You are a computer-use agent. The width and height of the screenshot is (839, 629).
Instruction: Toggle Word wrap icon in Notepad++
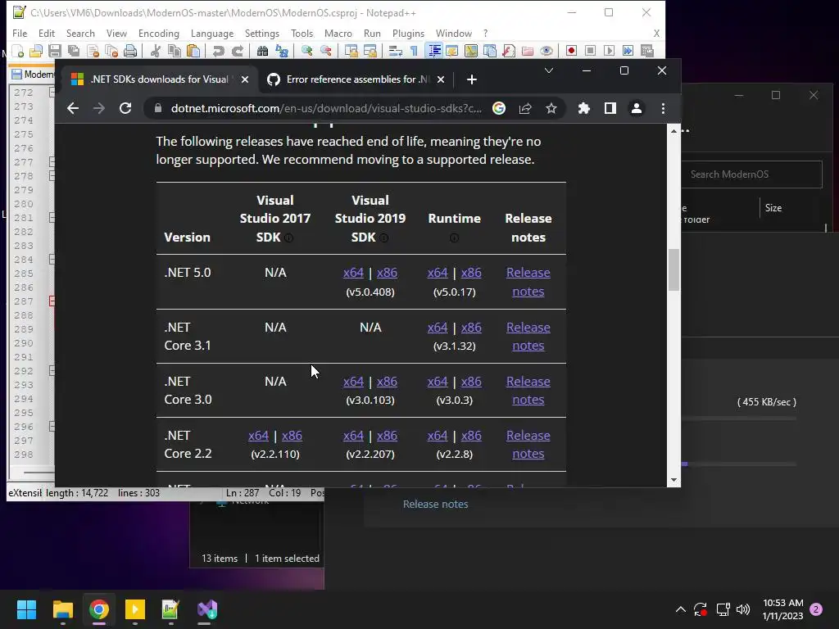tap(396, 51)
